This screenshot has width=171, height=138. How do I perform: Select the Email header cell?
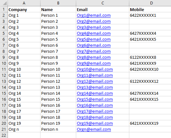click(x=102, y=9)
